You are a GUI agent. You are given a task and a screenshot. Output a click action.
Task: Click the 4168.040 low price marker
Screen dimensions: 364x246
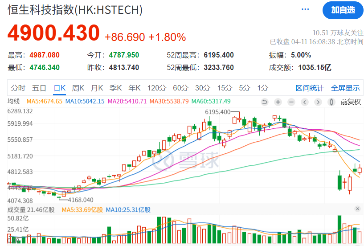coord(81,200)
